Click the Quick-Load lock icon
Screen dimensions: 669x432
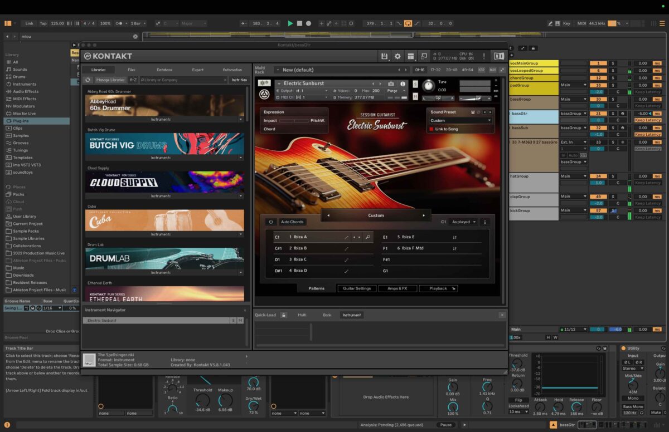point(283,315)
